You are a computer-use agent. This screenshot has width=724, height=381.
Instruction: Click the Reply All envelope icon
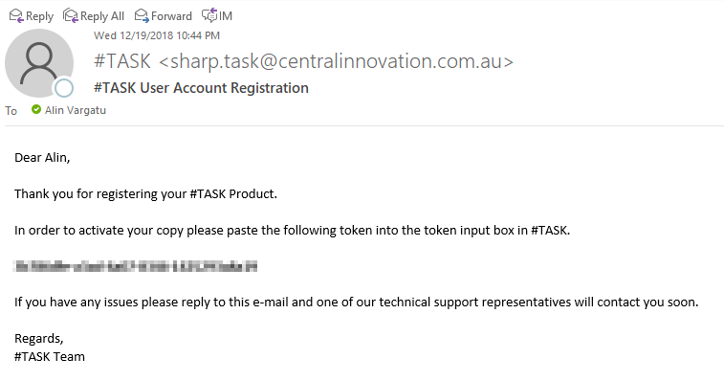pos(71,15)
